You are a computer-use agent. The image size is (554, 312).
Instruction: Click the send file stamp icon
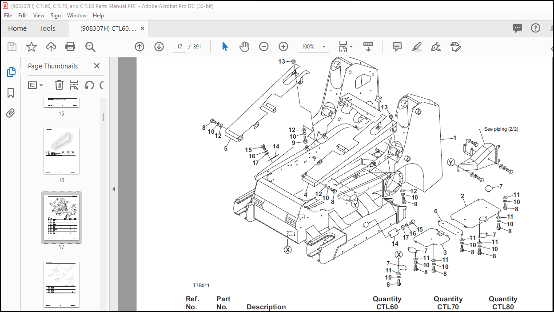455,47
